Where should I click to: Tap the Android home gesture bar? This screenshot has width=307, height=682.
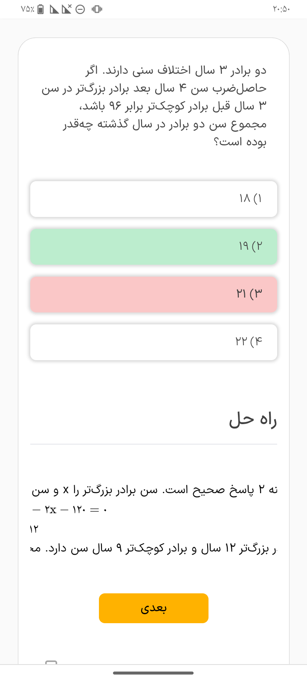tap(153, 673)
